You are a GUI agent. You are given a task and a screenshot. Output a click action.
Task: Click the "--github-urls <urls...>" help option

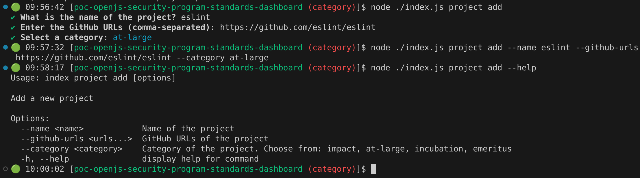[76, 139]
